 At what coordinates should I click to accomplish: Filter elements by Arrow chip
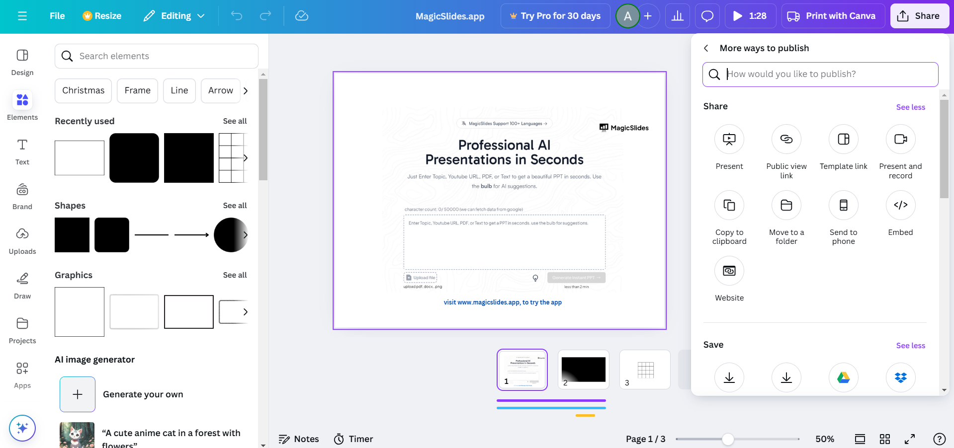coord(221,91)
